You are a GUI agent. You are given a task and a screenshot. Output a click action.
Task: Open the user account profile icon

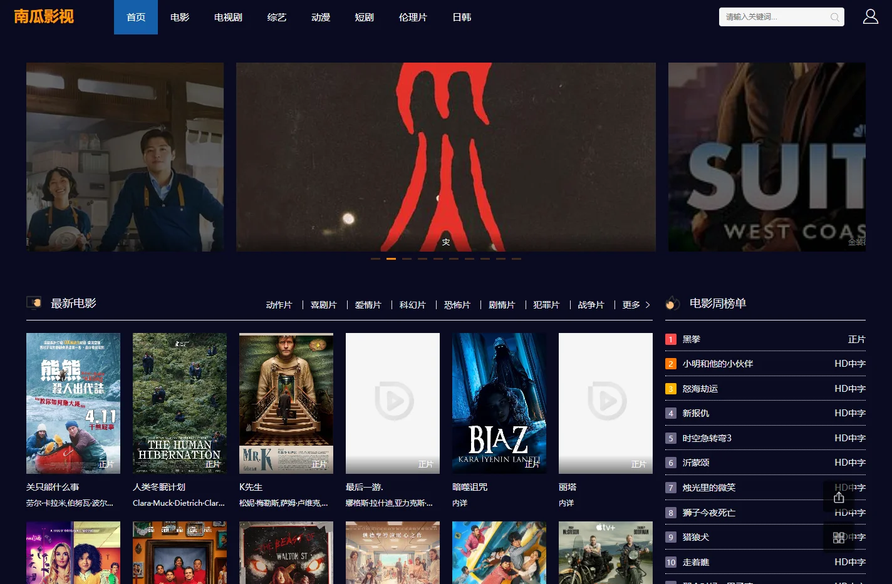click(871, 17)
